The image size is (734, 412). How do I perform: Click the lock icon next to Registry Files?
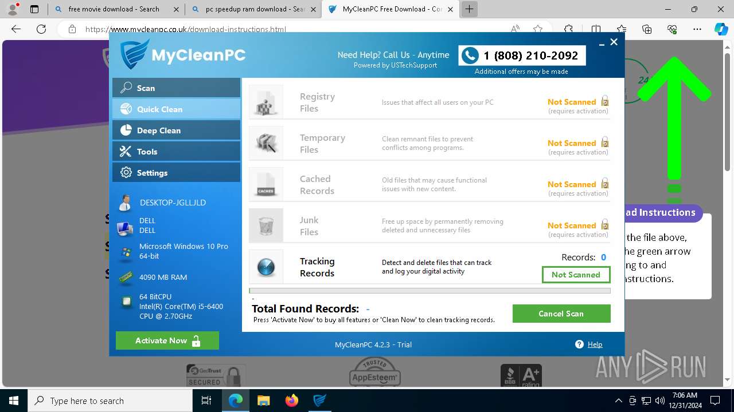click(604, 101)
